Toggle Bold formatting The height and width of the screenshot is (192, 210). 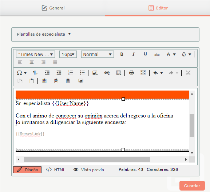coord(122,54)
